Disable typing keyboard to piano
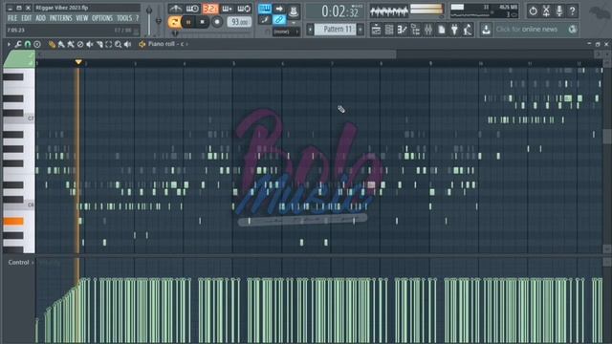The width and height of the screenshot is (612, 344). pos(265,9)
